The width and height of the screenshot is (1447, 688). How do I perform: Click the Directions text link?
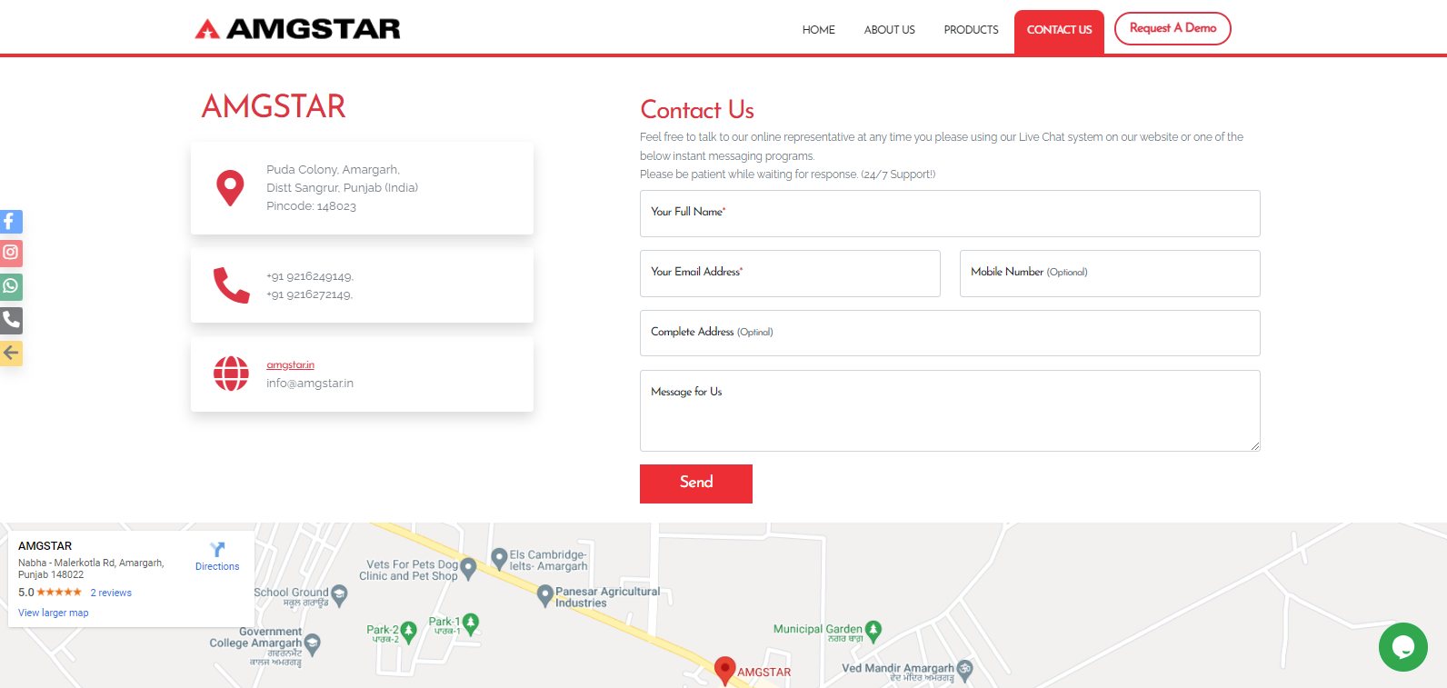pos(217,566)
